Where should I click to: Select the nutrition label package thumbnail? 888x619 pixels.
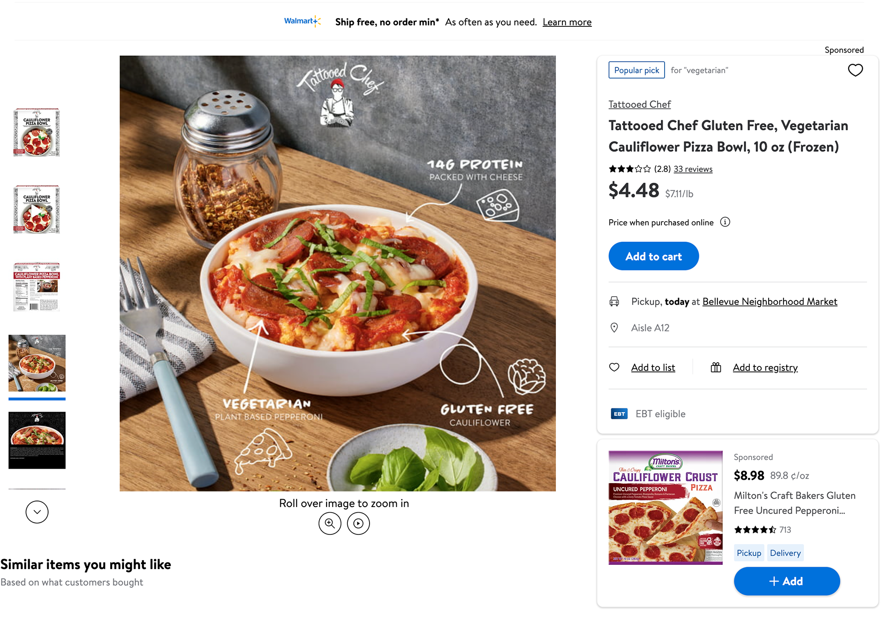(37, 287)
